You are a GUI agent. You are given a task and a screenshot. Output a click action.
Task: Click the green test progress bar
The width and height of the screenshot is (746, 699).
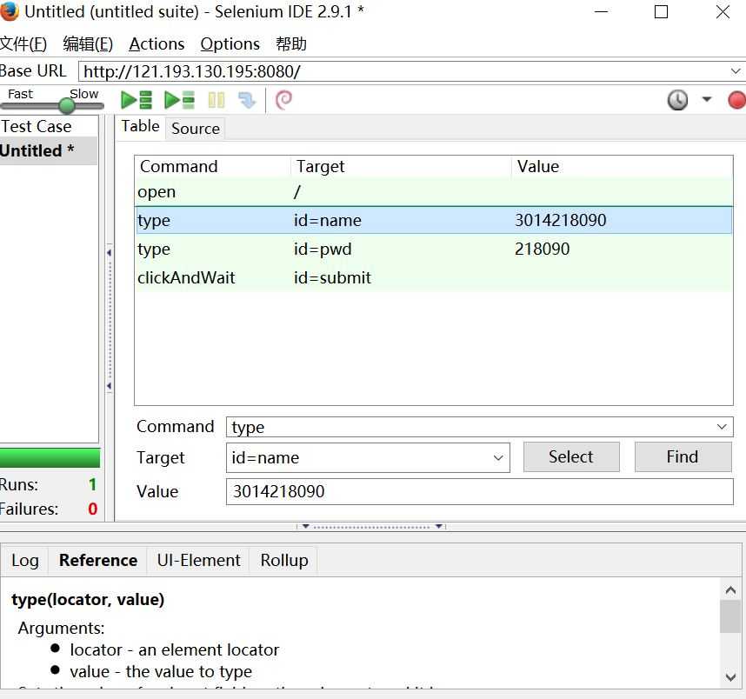[x=50, y=458]
